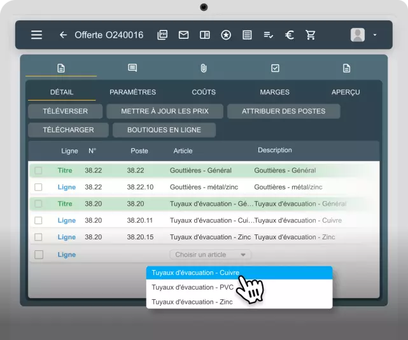This screenshot has height=340, width=408.
Task: Select the first document icon tab
Action: point(61,69)
